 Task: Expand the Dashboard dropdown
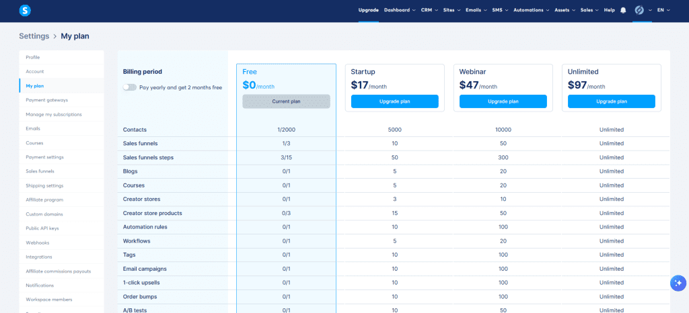pyautogui.click(x=400, y=10)
